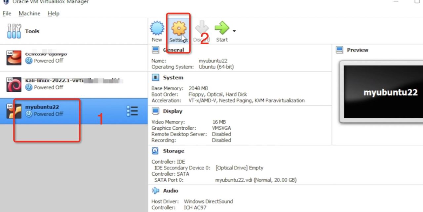Click the Storage section icon
The image size is (423, 212).
pyautogui.click(x=154, y=151)
